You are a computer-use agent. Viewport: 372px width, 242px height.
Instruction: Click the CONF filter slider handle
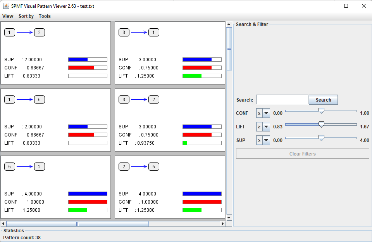(x=321, y=111)
